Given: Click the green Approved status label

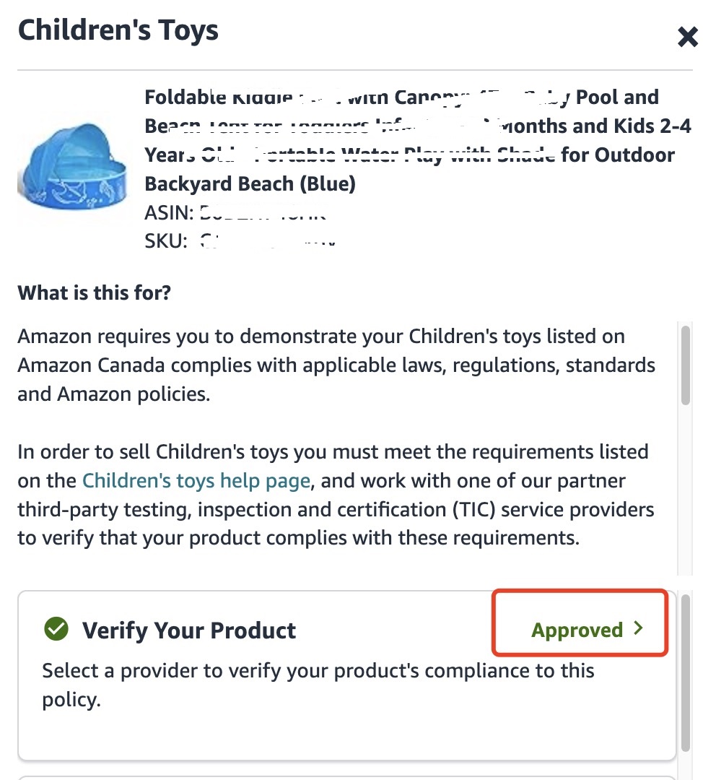Looking at the screenshot, I should 577,630.
